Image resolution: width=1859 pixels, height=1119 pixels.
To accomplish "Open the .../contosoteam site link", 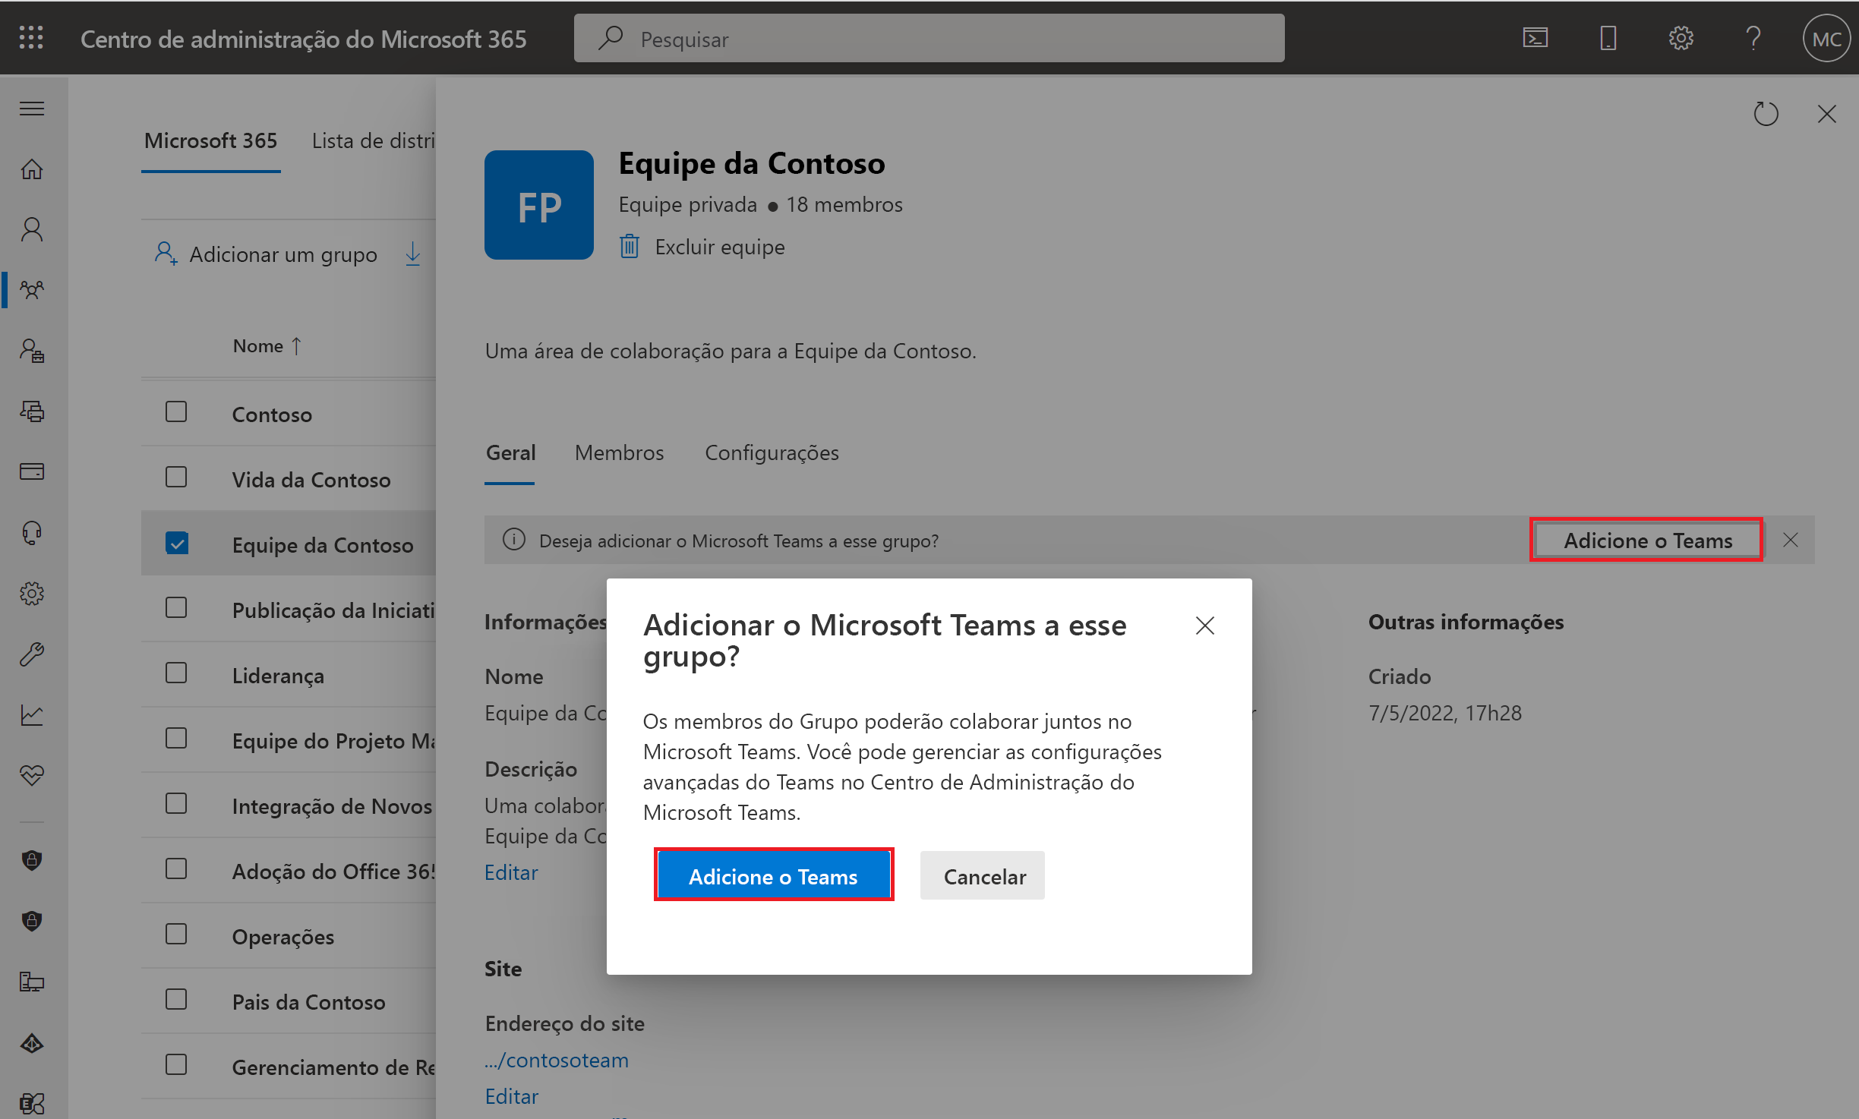I will click(557, 1060).
